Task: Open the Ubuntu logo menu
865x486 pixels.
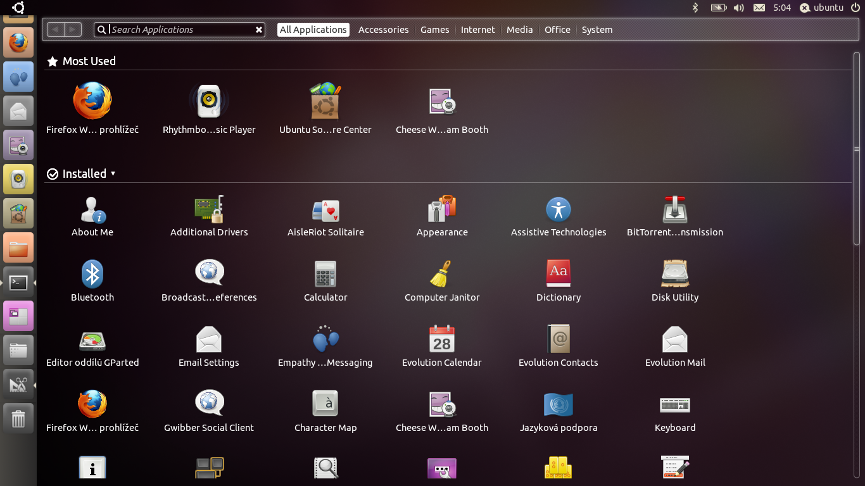Action: (x=18, y=8)
